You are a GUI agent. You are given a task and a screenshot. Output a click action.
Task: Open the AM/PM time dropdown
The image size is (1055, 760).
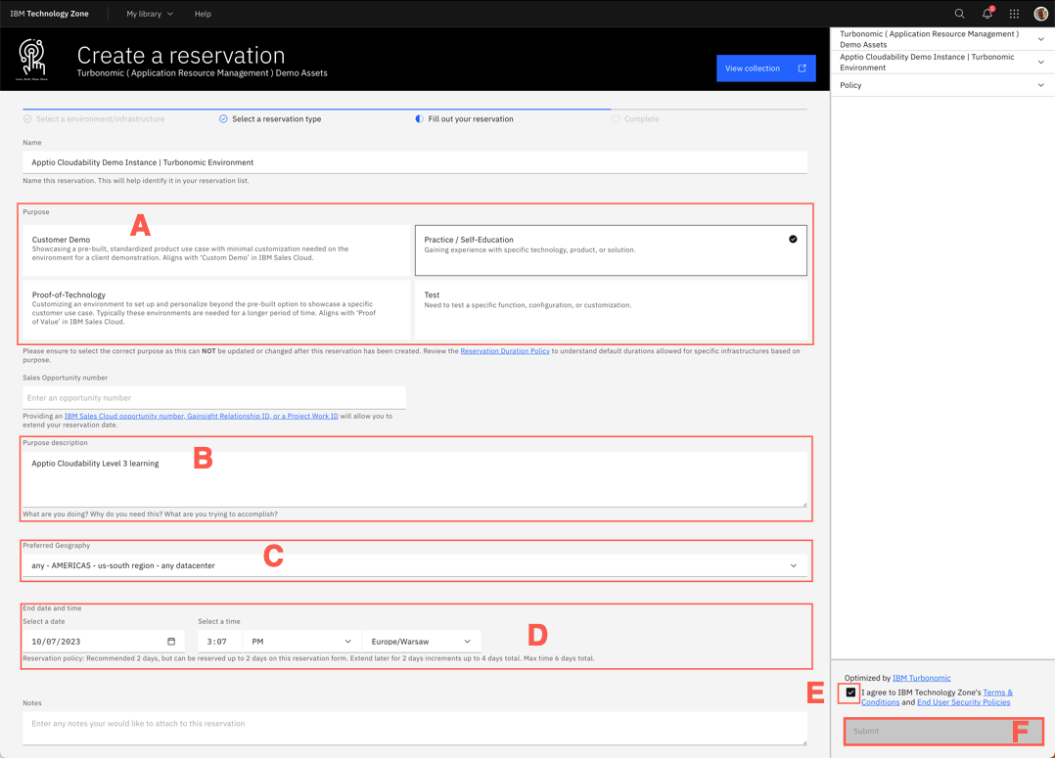click(301, 642)
